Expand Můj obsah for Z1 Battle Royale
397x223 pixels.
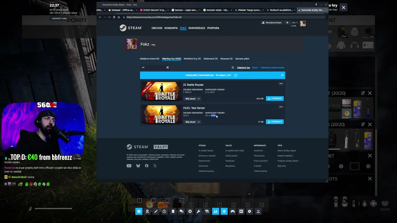pyautogui.click(x=193, y=99)
